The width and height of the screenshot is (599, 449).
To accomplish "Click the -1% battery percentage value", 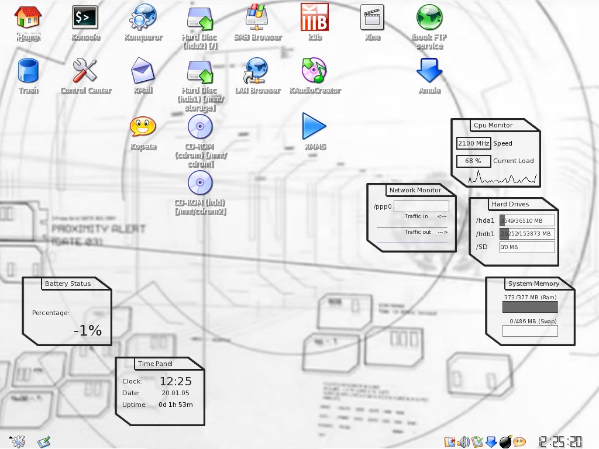I will pyautogui.click(x=88, y=330).
